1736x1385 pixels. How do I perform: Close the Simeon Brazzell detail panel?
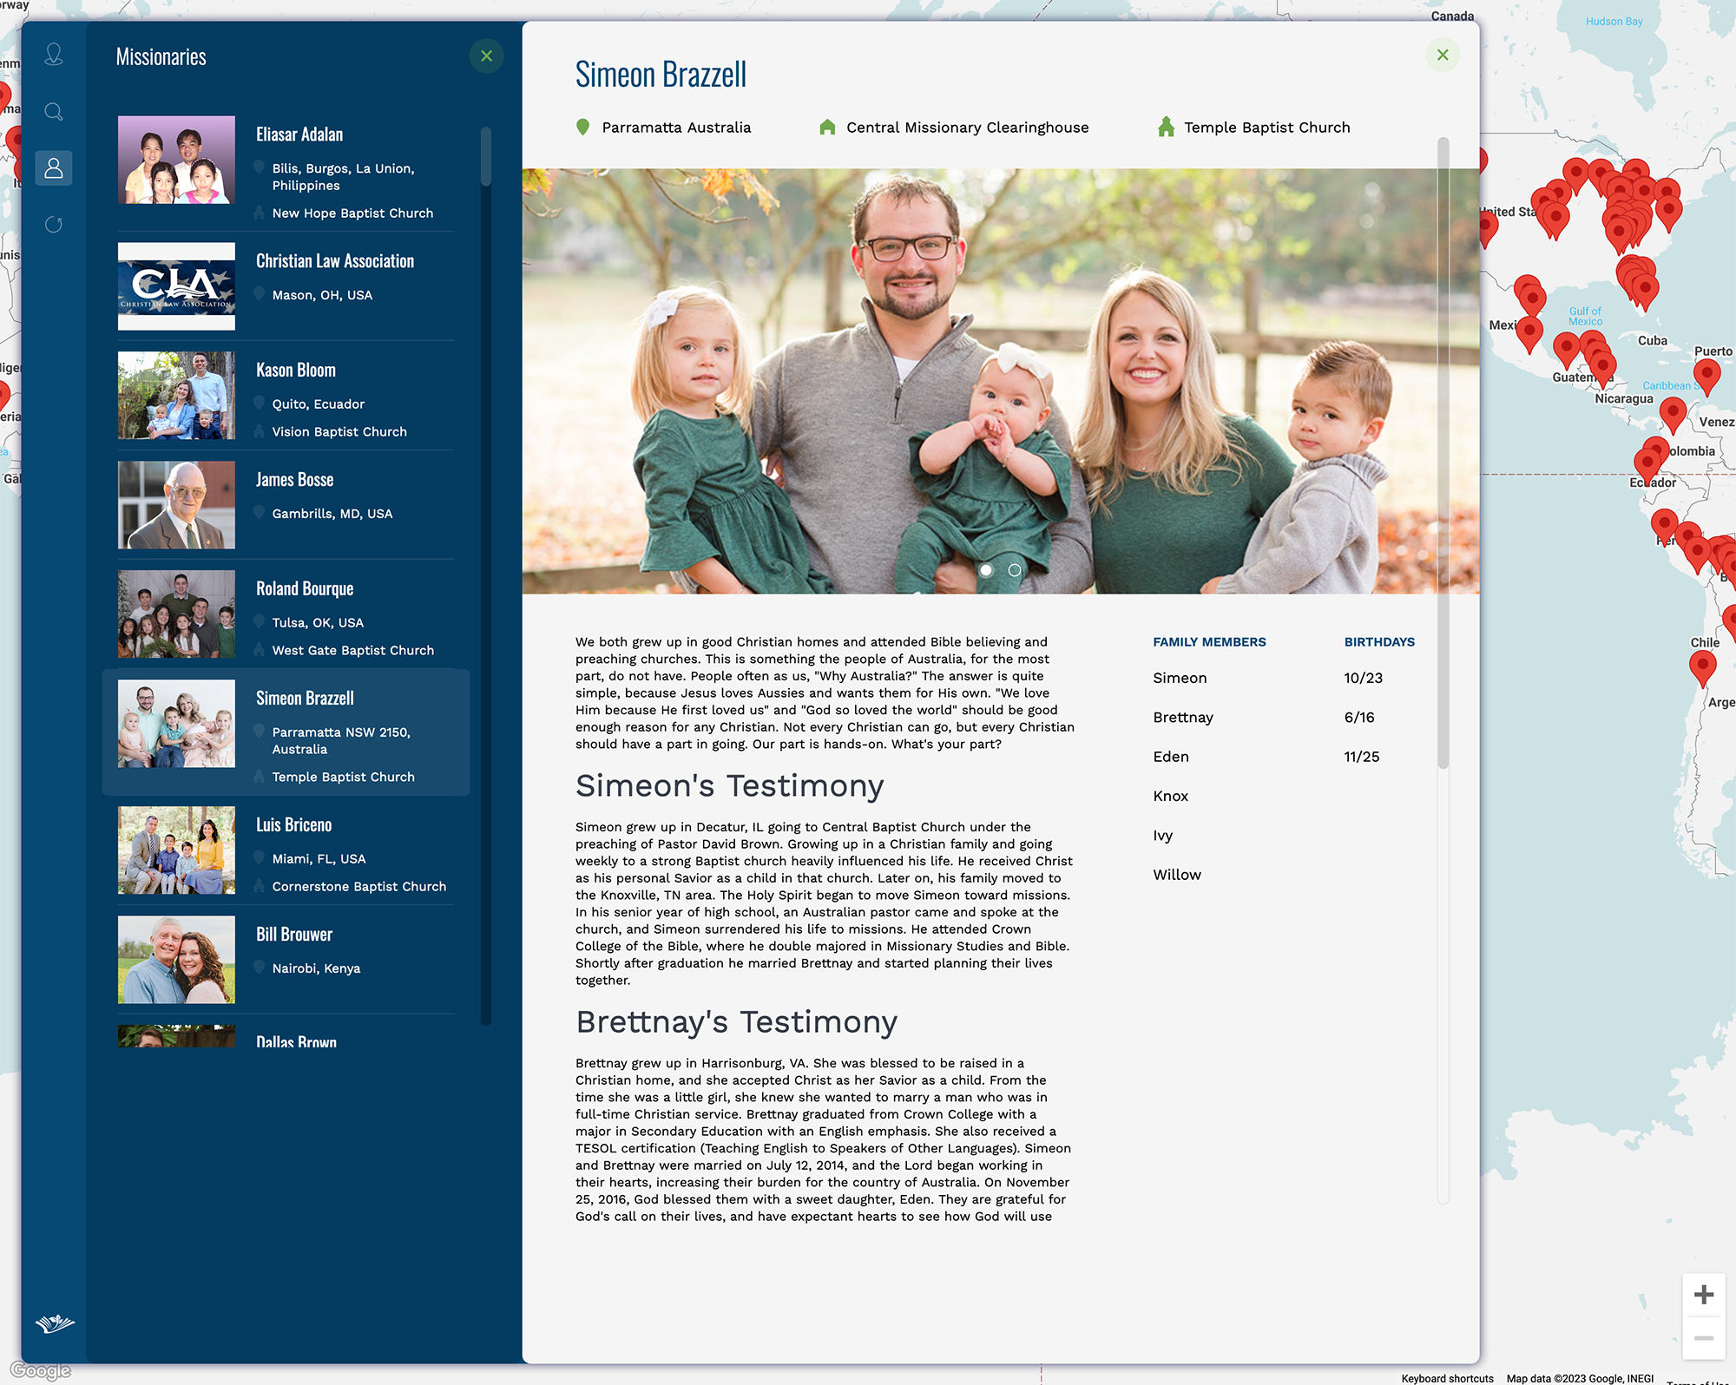1442,56
